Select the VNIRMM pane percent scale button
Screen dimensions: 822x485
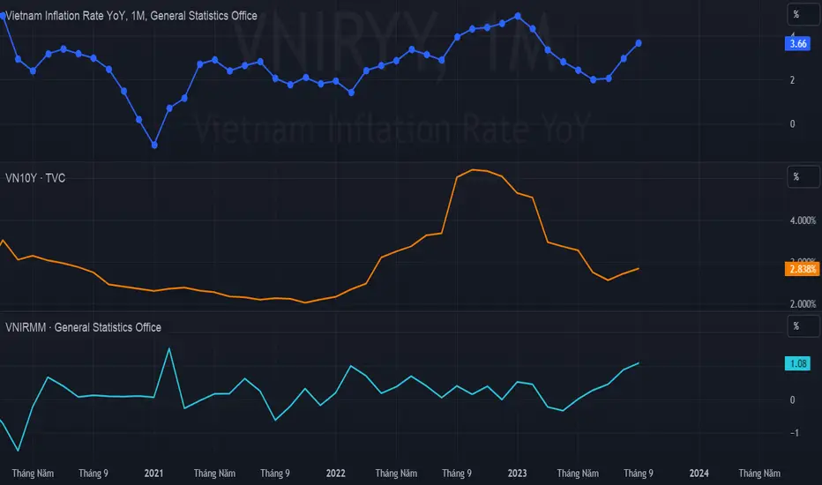(x=803, y=326)
